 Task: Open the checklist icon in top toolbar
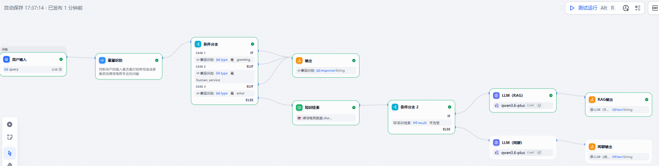638,8
